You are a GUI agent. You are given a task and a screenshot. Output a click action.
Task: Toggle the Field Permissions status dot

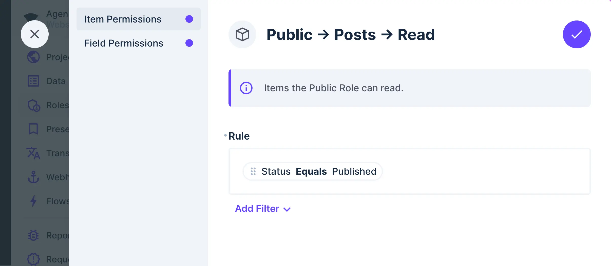point(189,43)
